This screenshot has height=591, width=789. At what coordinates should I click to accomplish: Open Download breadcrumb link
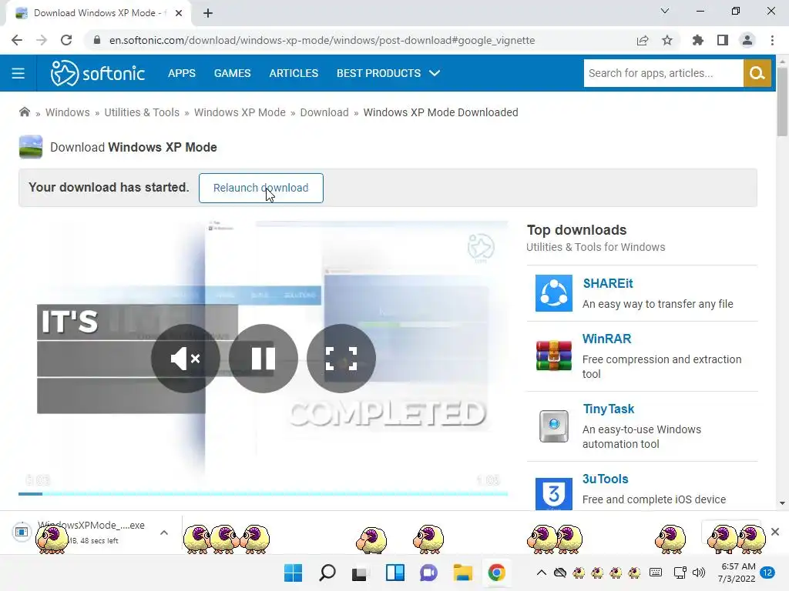[x=324, y=112]
